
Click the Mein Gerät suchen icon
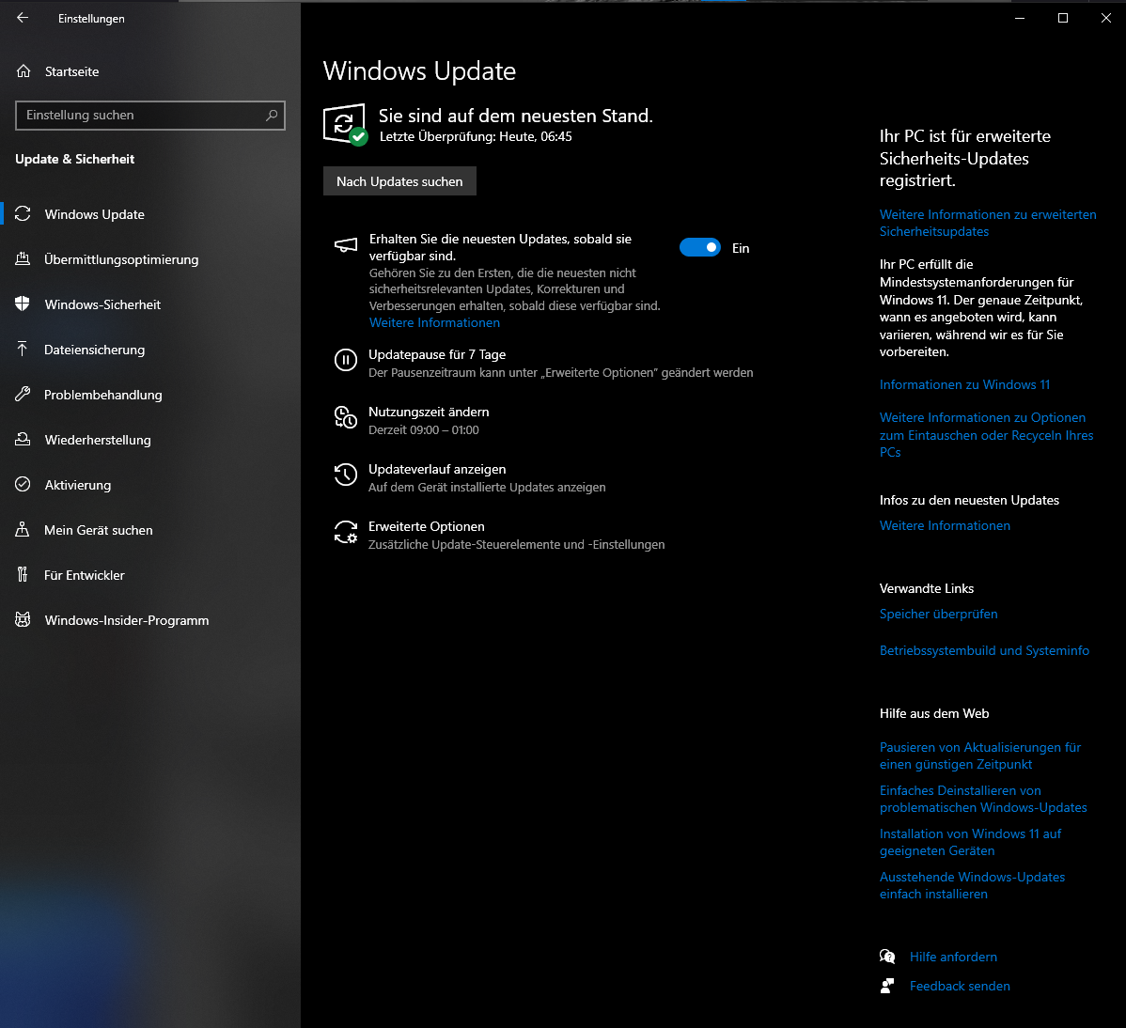(x=23, y=530)
